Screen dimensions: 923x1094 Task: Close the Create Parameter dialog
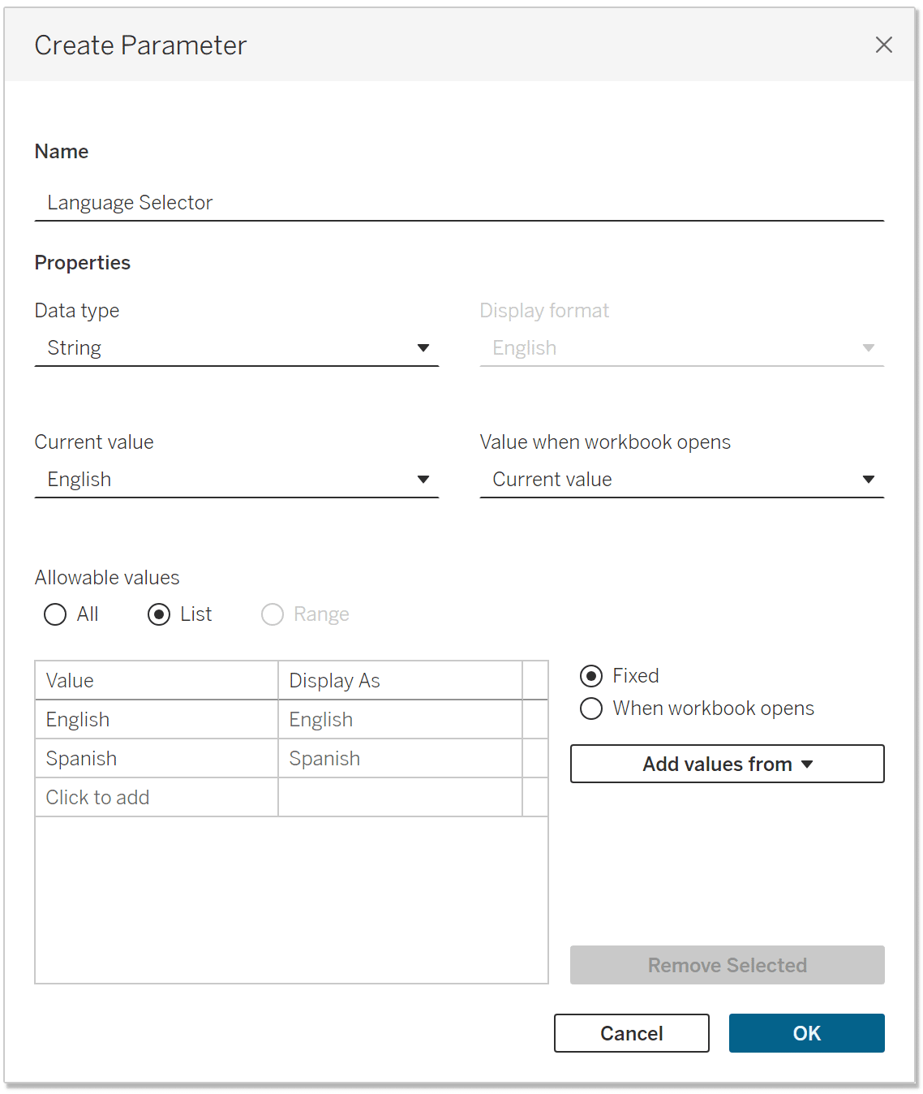[883, 45]
